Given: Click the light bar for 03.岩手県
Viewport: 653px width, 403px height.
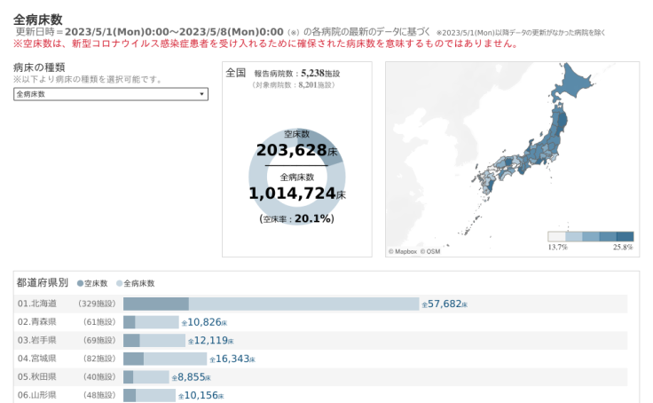Looking at the screenshot, I should pos(162,340).
